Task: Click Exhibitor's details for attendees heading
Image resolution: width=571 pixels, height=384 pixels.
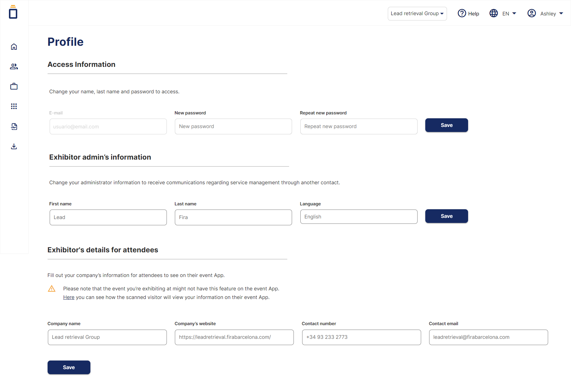Action: 103,250
